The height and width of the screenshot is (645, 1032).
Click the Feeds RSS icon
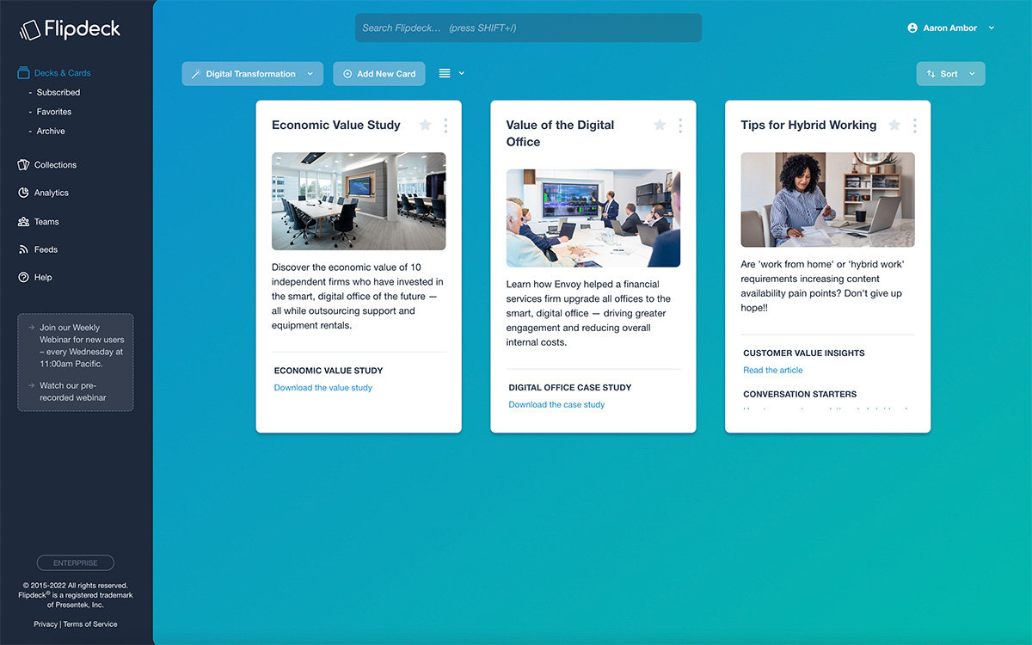click(x=24, y=249)
